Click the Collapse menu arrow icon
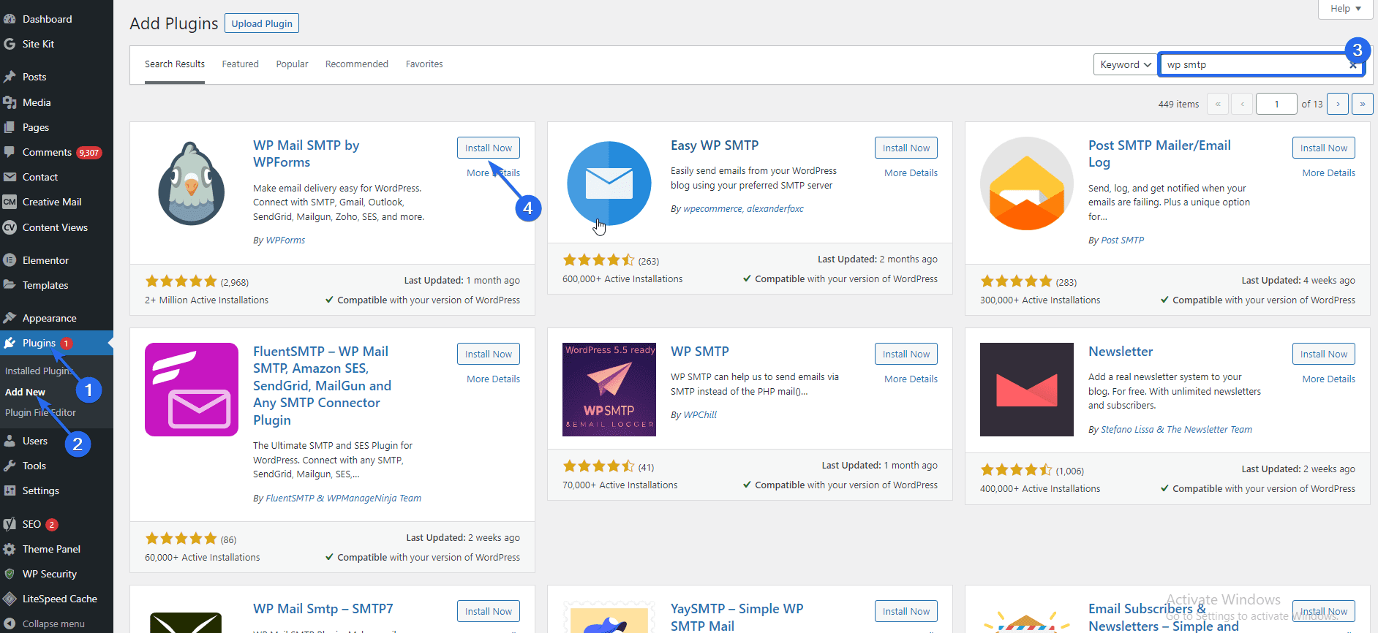Screen dimensions: 1378x633 click(x=10, y=623)
